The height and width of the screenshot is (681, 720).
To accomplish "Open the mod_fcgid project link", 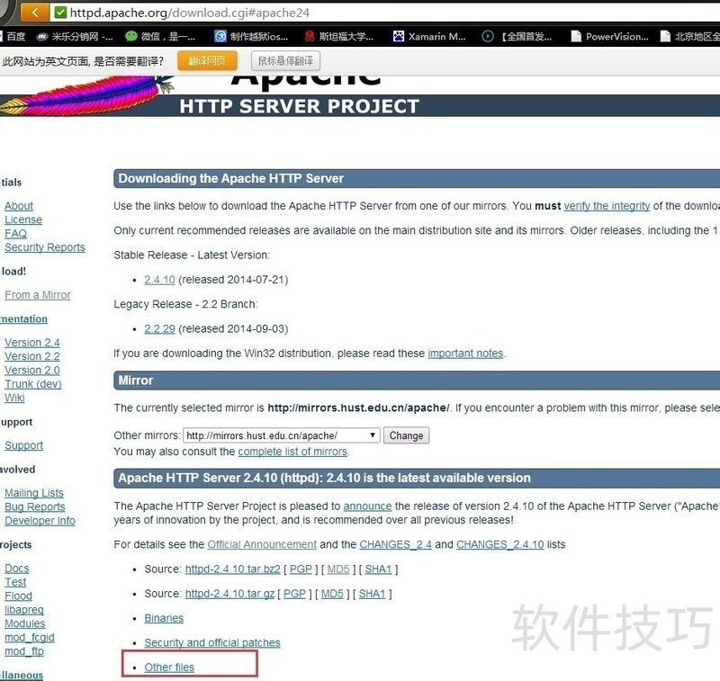I will (x=30, y=638).
